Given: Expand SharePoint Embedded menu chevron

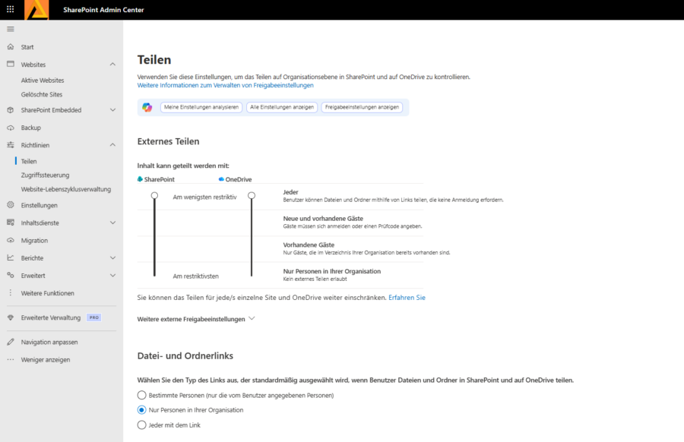Looking at the screenshot, I should (112, 110).
